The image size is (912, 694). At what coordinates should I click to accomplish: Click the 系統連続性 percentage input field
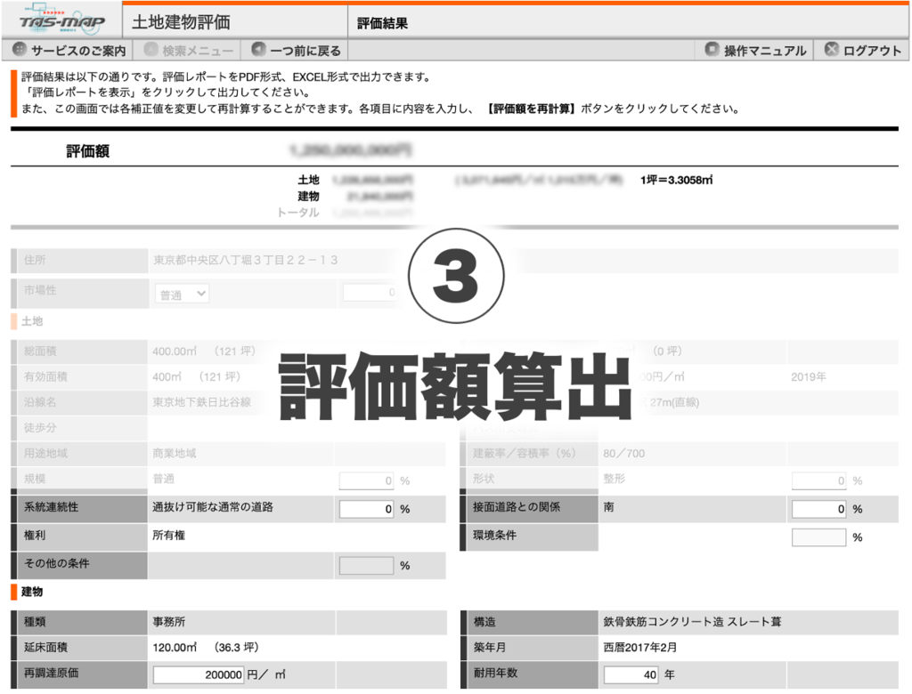tap(365, 508)
